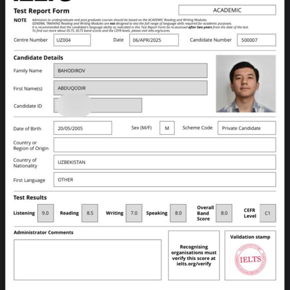The image size is (290, 290).
Task: Click the CEFR Level C1 box
Action: [x=268, y=213]
